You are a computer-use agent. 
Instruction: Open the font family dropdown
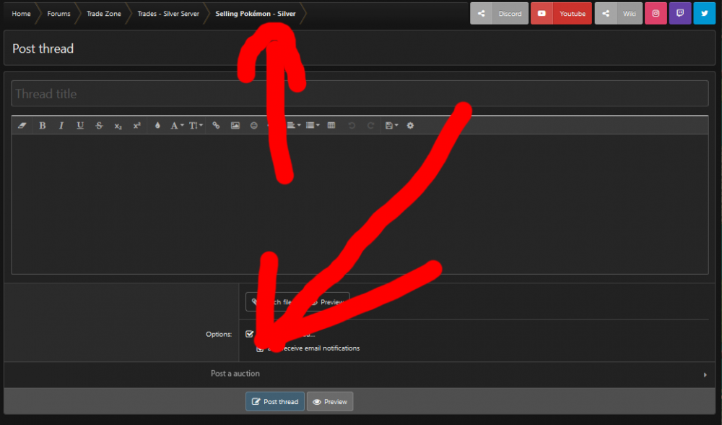pyautogui.click(x=177, y=126)
